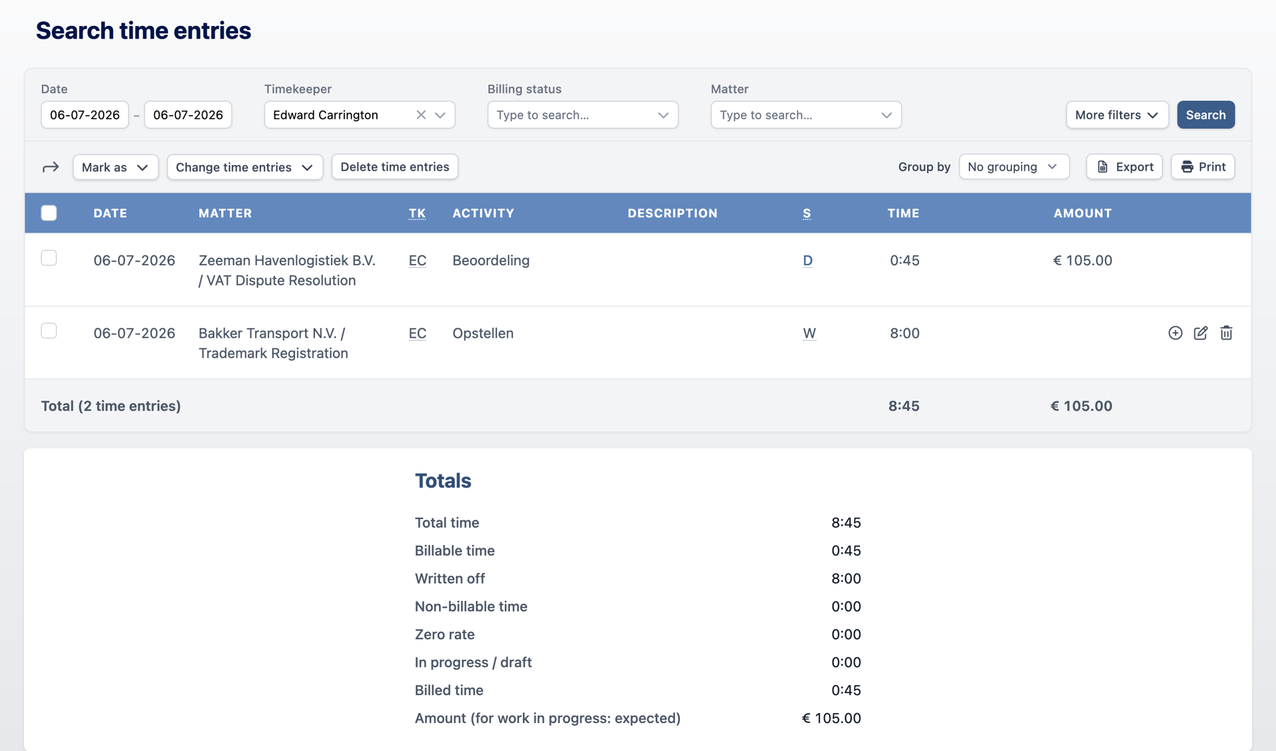The height and width of the screenshot is (751, 1276).
Task: Edit the Bakker Transport time entry
Action: 1200,333
